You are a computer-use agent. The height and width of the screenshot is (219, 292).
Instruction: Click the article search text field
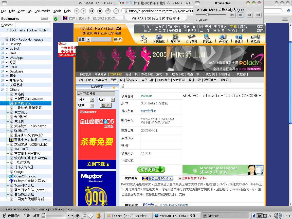coord(101,40)
